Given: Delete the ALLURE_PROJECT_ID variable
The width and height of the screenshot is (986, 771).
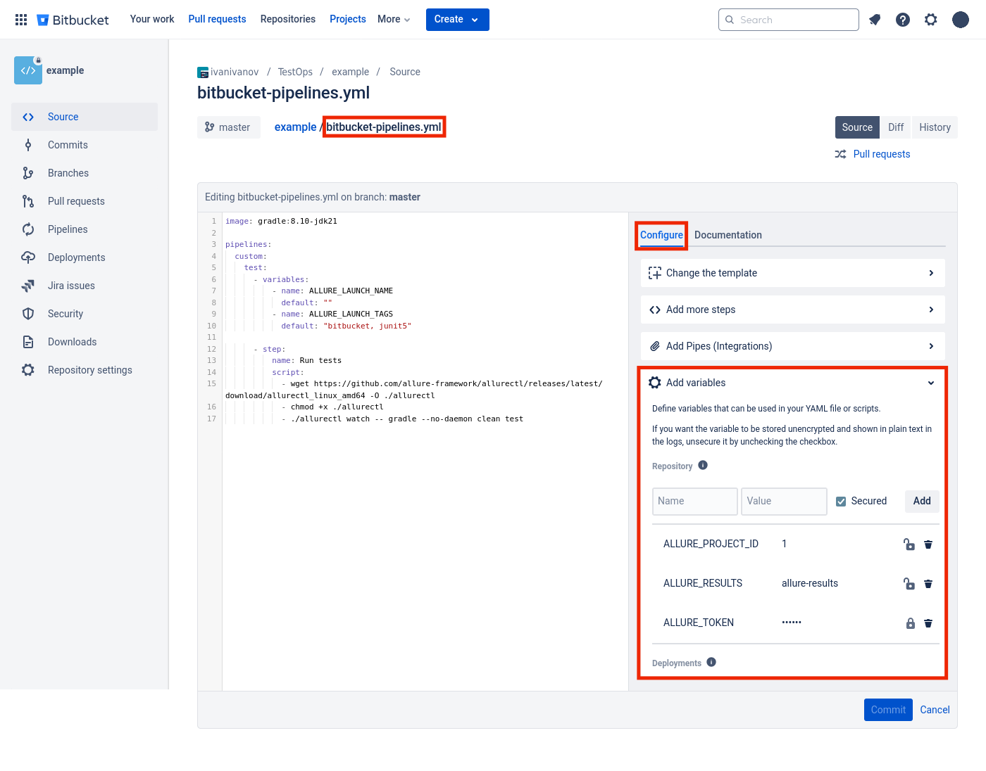Looking at the screenshot, I should point(928,544).
